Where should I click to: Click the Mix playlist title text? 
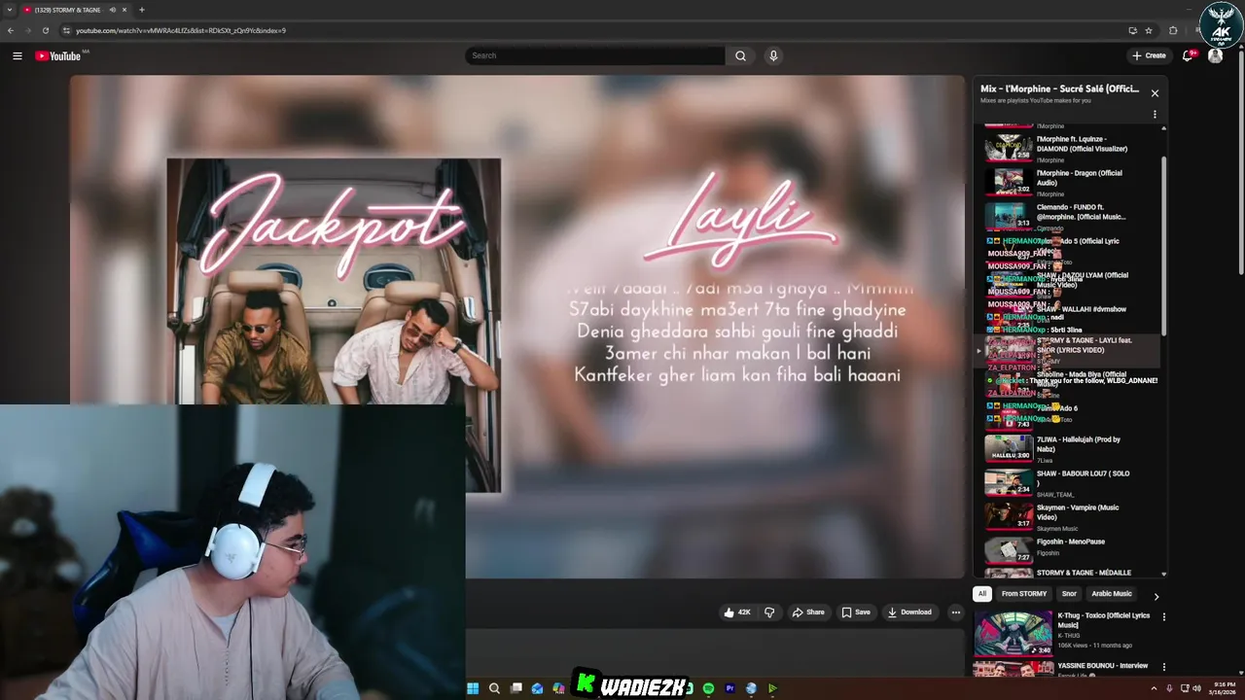tap(1059, 88)
